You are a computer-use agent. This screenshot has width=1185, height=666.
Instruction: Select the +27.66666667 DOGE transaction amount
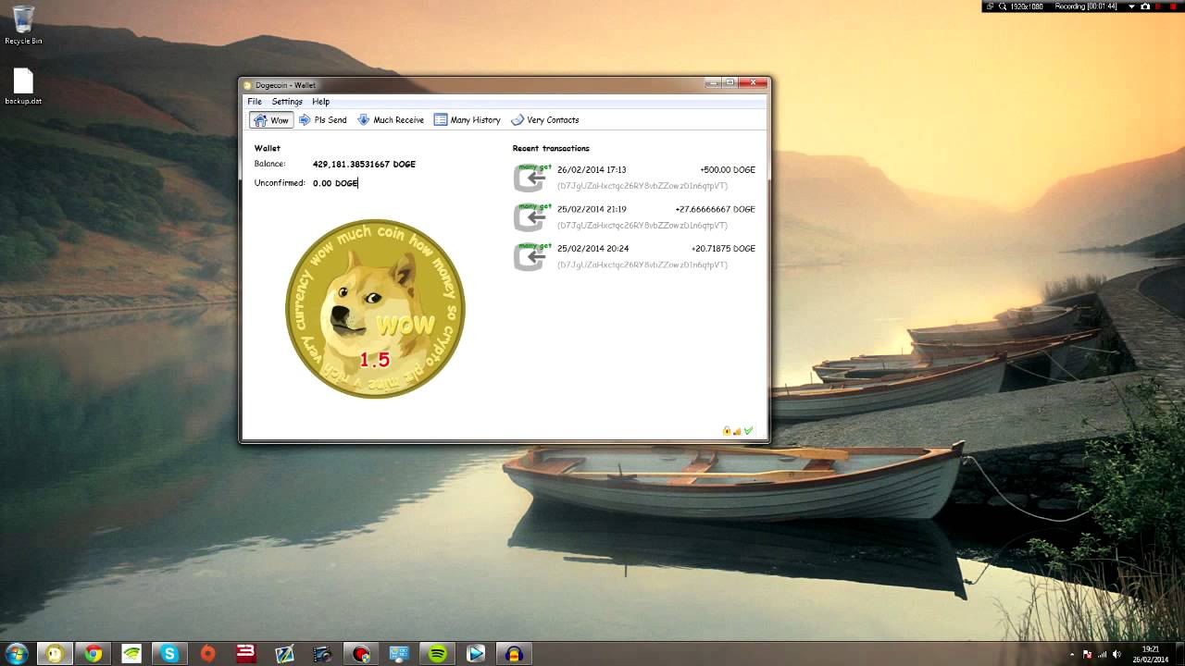[x=715, y=210]
